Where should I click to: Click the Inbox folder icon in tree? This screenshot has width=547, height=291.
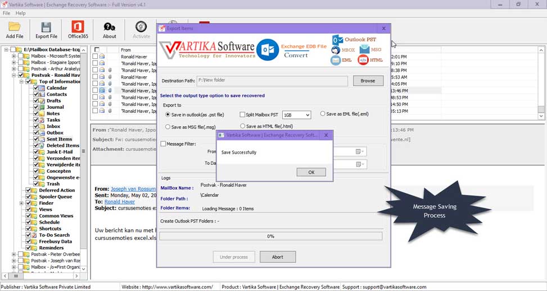42,126
